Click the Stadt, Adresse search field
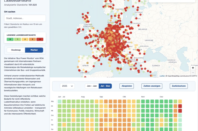198x131 pixels. click(x=25, y=18)
